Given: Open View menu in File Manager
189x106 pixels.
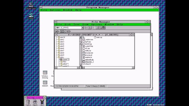Looking at the screenshot, I should (x=85, y=24).
